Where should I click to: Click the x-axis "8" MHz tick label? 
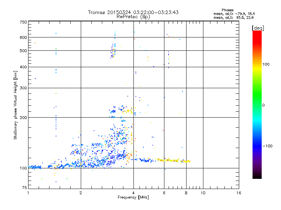click(186, 193)
